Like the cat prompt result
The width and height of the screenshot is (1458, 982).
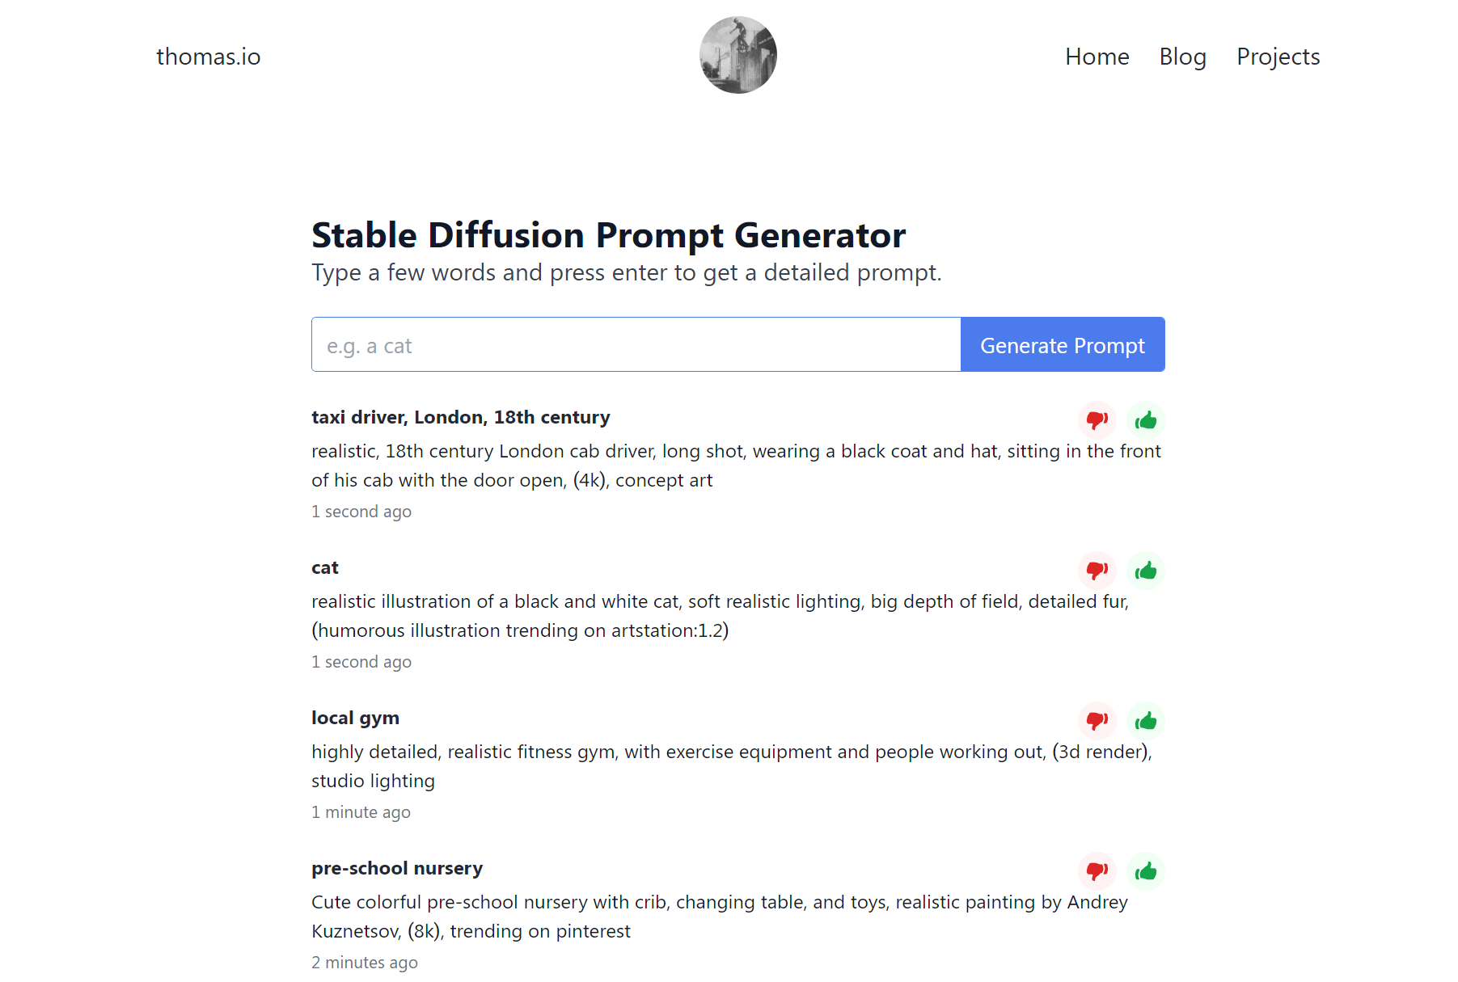[1145, 571]
